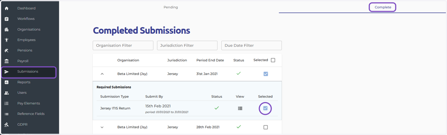Click the Submit By column header
This screenshot has height=135, width=447.
(x=154, y=97)
